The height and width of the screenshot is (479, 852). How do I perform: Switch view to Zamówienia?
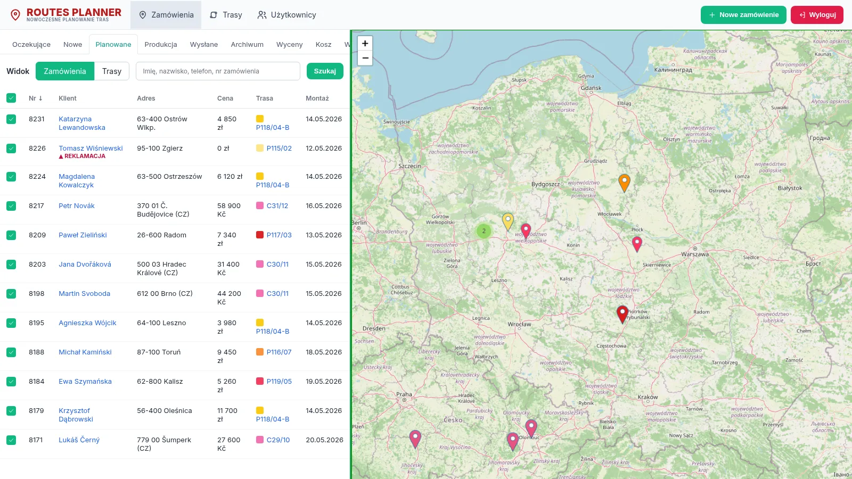pos(65,71)
